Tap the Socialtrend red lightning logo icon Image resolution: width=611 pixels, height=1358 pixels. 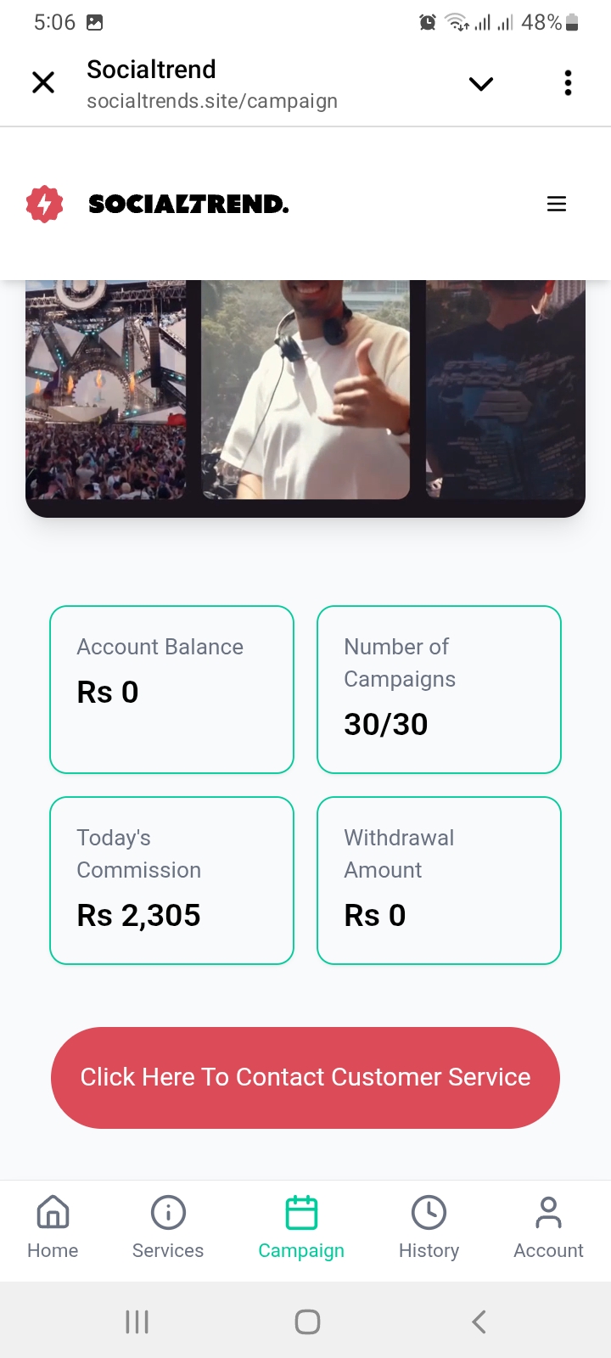coord(45,205)
